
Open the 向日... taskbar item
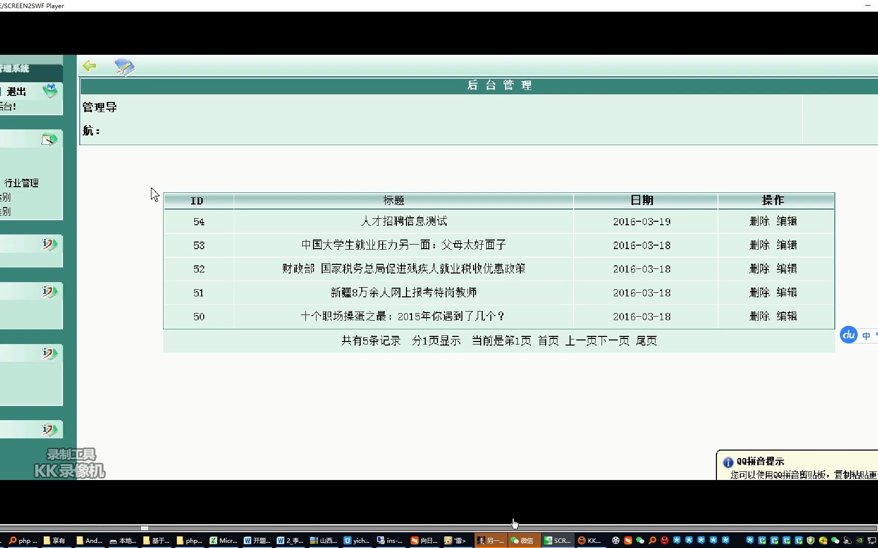(424, 540)
